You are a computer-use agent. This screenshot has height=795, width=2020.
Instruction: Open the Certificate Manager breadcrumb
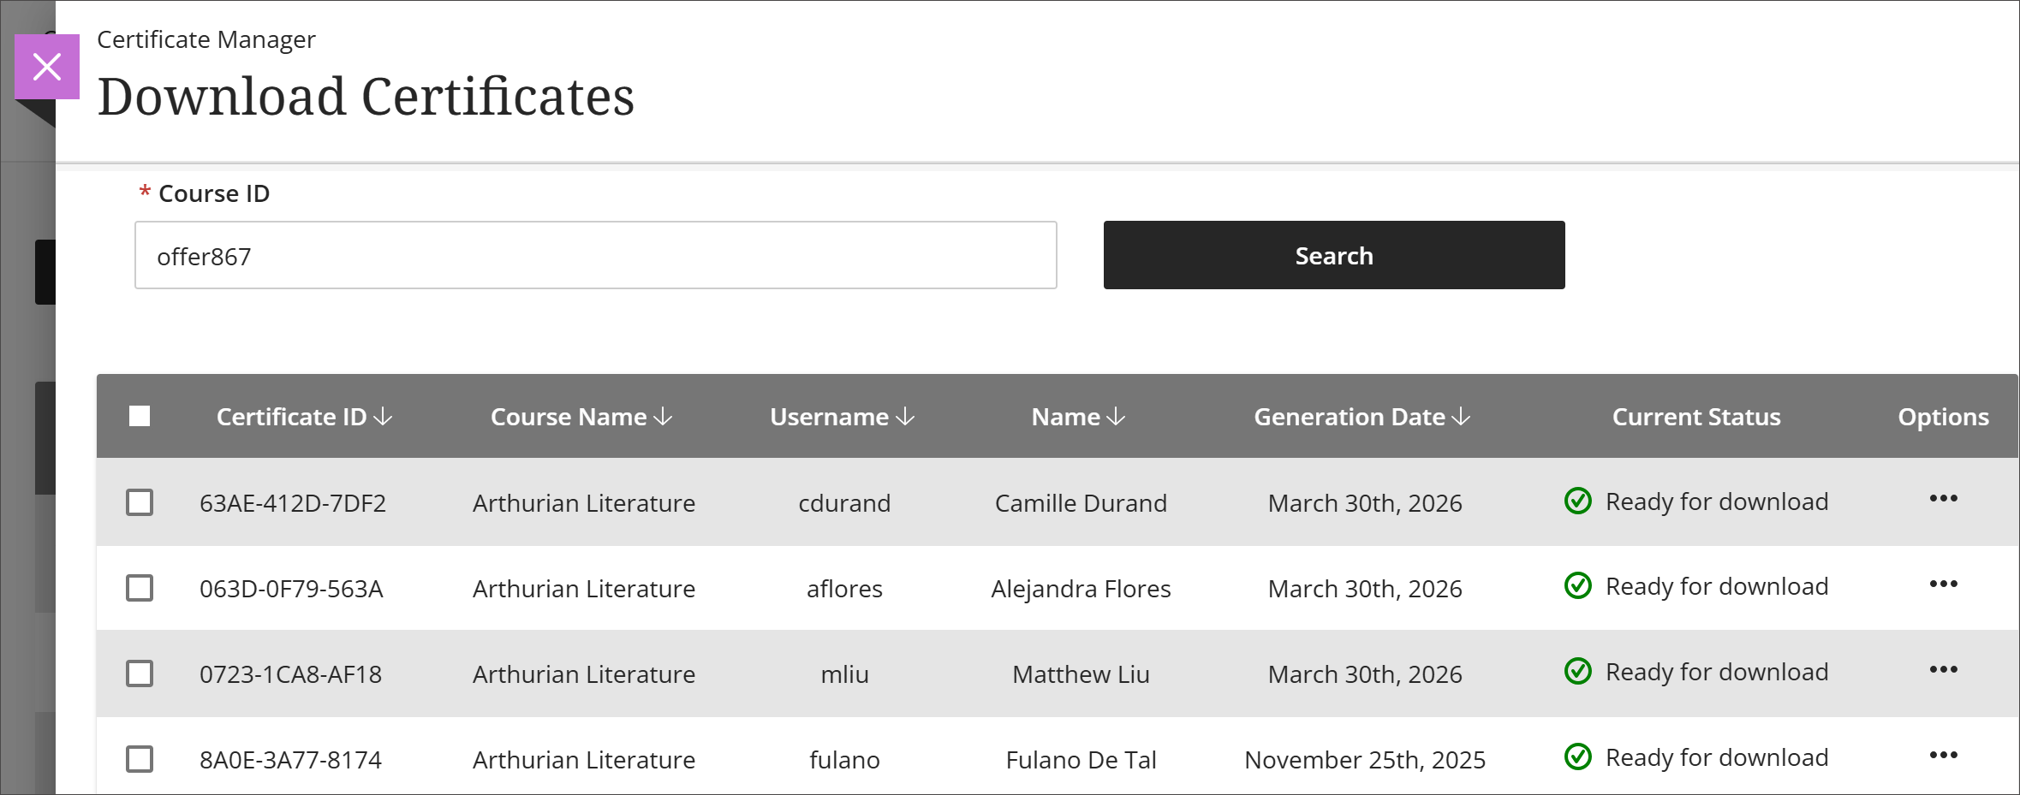pos(206,39)
